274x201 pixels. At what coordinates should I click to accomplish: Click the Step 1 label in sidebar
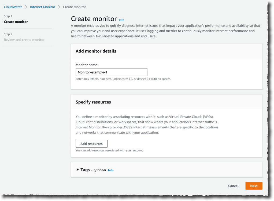[8, 16]
